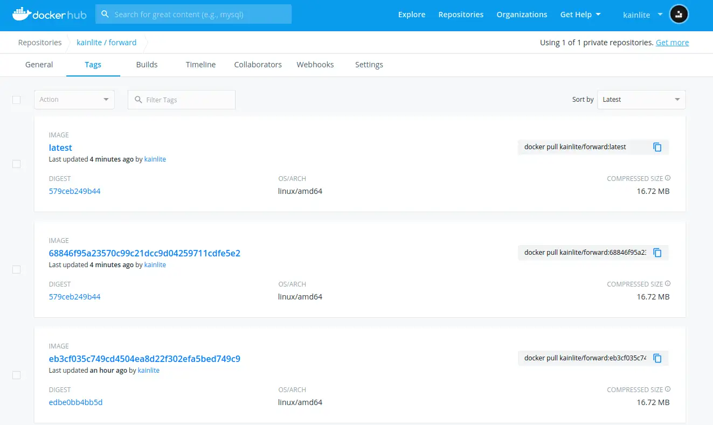713x425 pixels.
Task: Open Repositories in the top navigation
Action: 461,15
